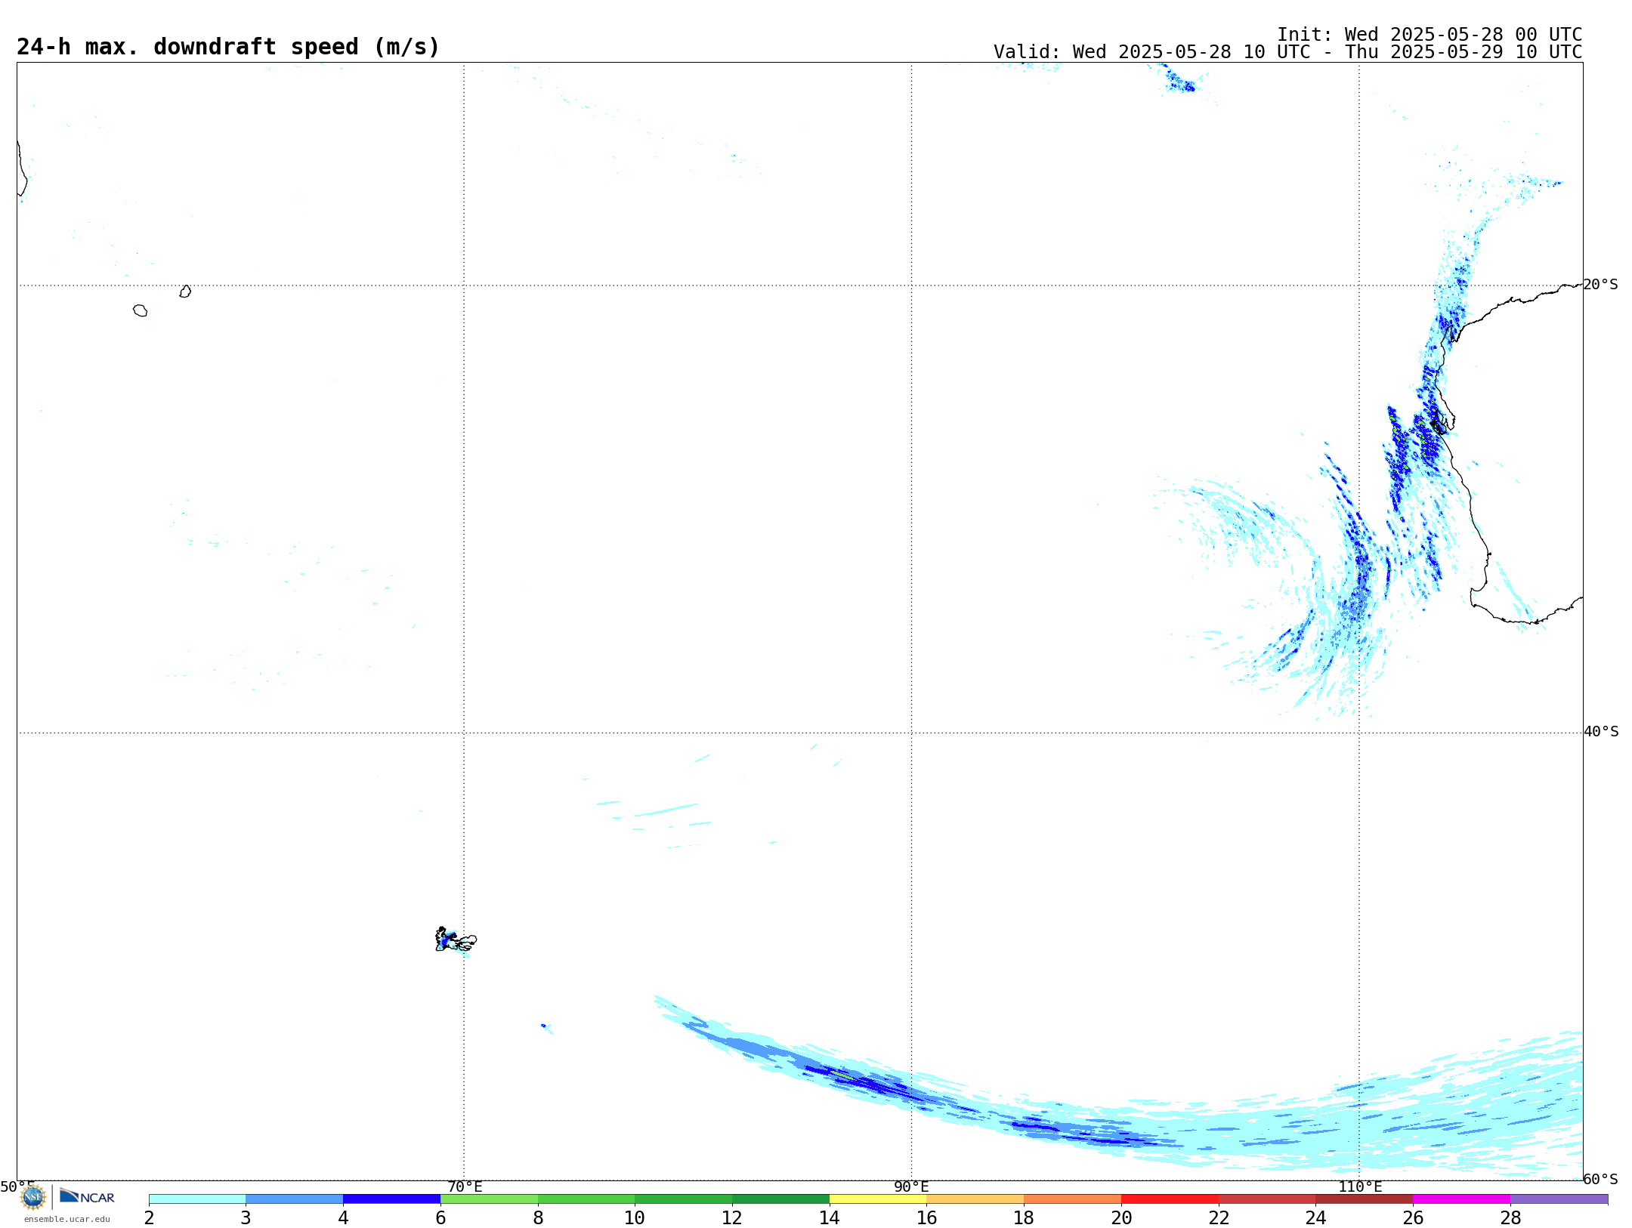
Task: Click the 110°E longitude label
Action: (x=1360, y=1187)
